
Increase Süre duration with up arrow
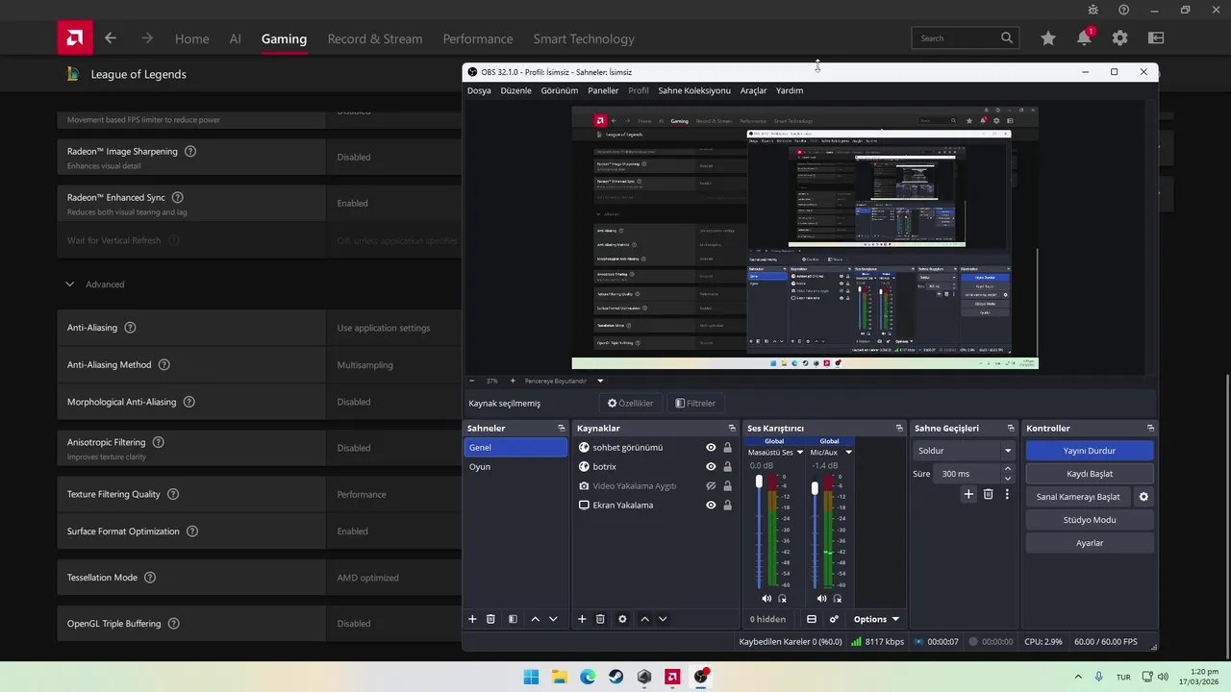[1008, 469]
